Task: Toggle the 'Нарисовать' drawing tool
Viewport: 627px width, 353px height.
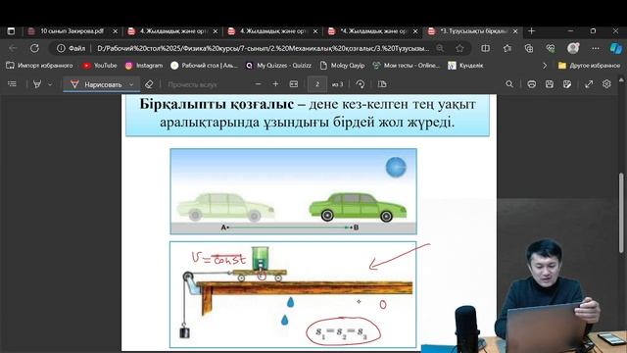Action: [96, 84]
